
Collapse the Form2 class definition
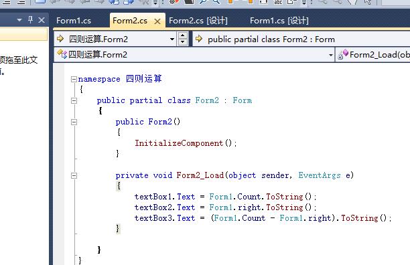(x=74, y=100)
